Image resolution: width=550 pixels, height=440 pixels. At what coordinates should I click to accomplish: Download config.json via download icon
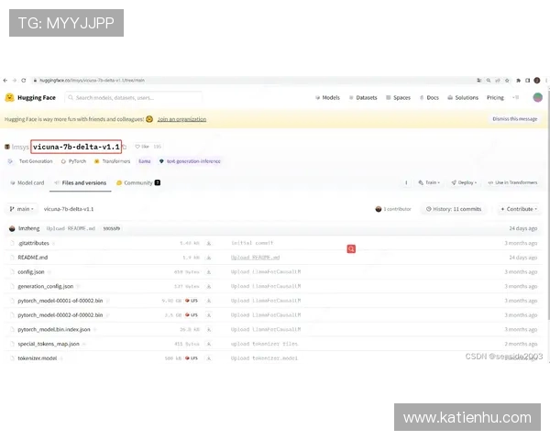tap(209, 272)
